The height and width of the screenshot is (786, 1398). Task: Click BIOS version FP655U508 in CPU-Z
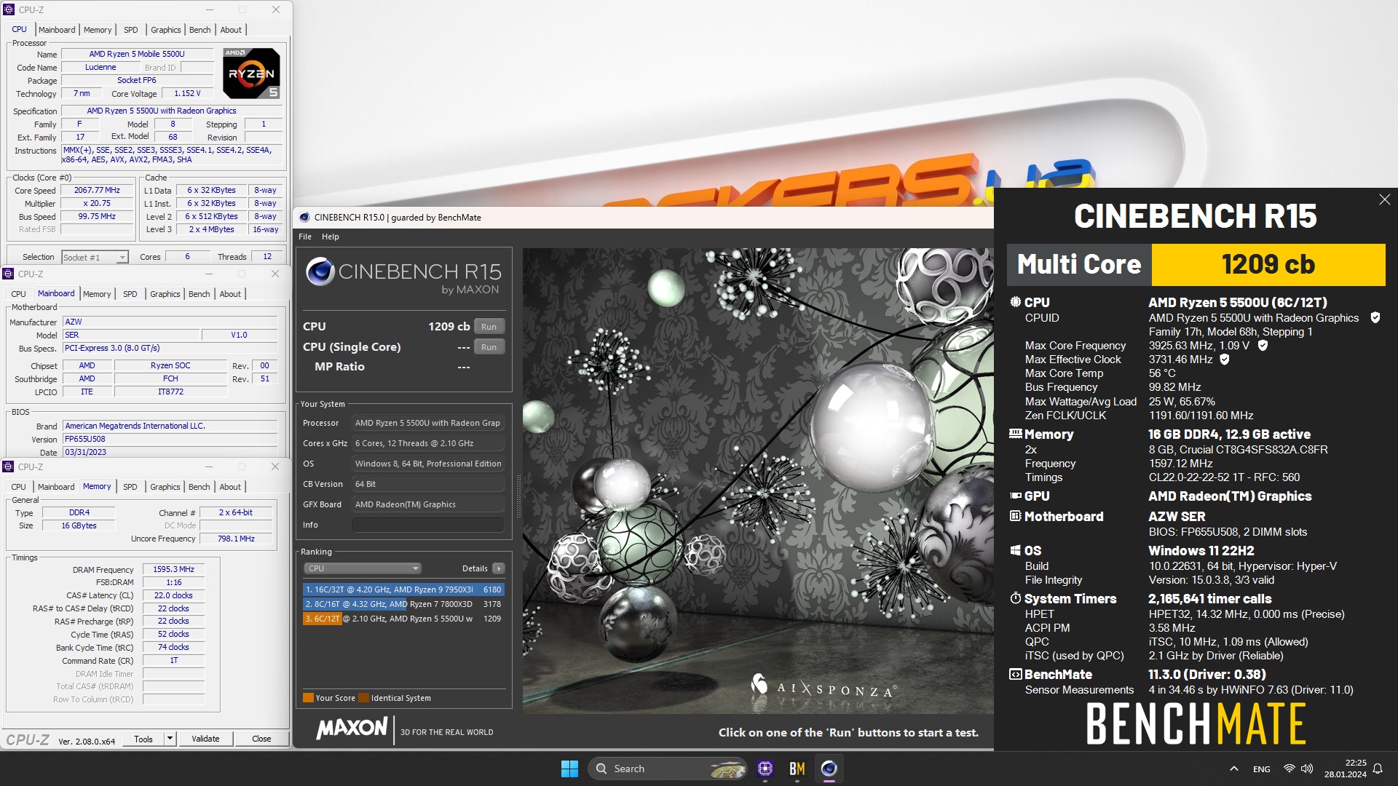click(x=170, y=439)
